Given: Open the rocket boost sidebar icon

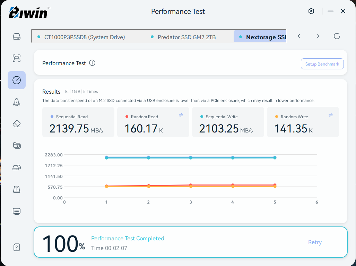Looking at the screenshot, I should click(17, 102).
